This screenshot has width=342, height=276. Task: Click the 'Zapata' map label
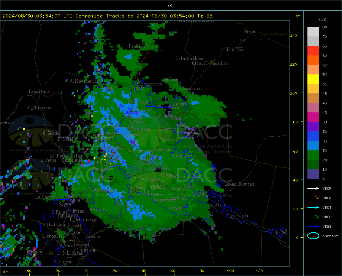93,237
